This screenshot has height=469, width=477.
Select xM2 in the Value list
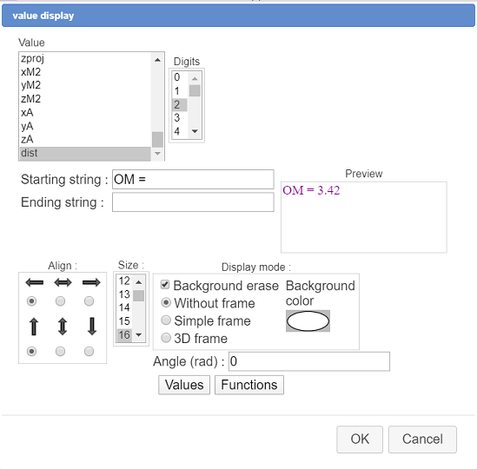(85, 72)
